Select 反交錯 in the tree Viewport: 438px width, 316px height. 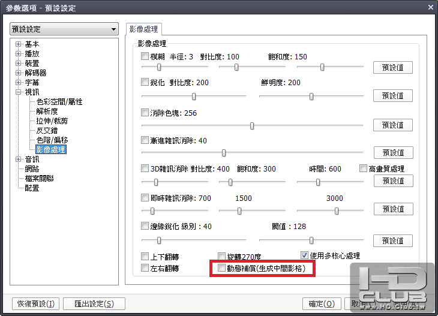click(x=47, y=131)
